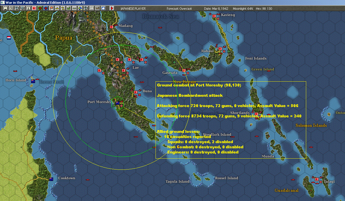Click the 'Lae' map label
This screenshot has width=345, height=201.
pos(135,68)
